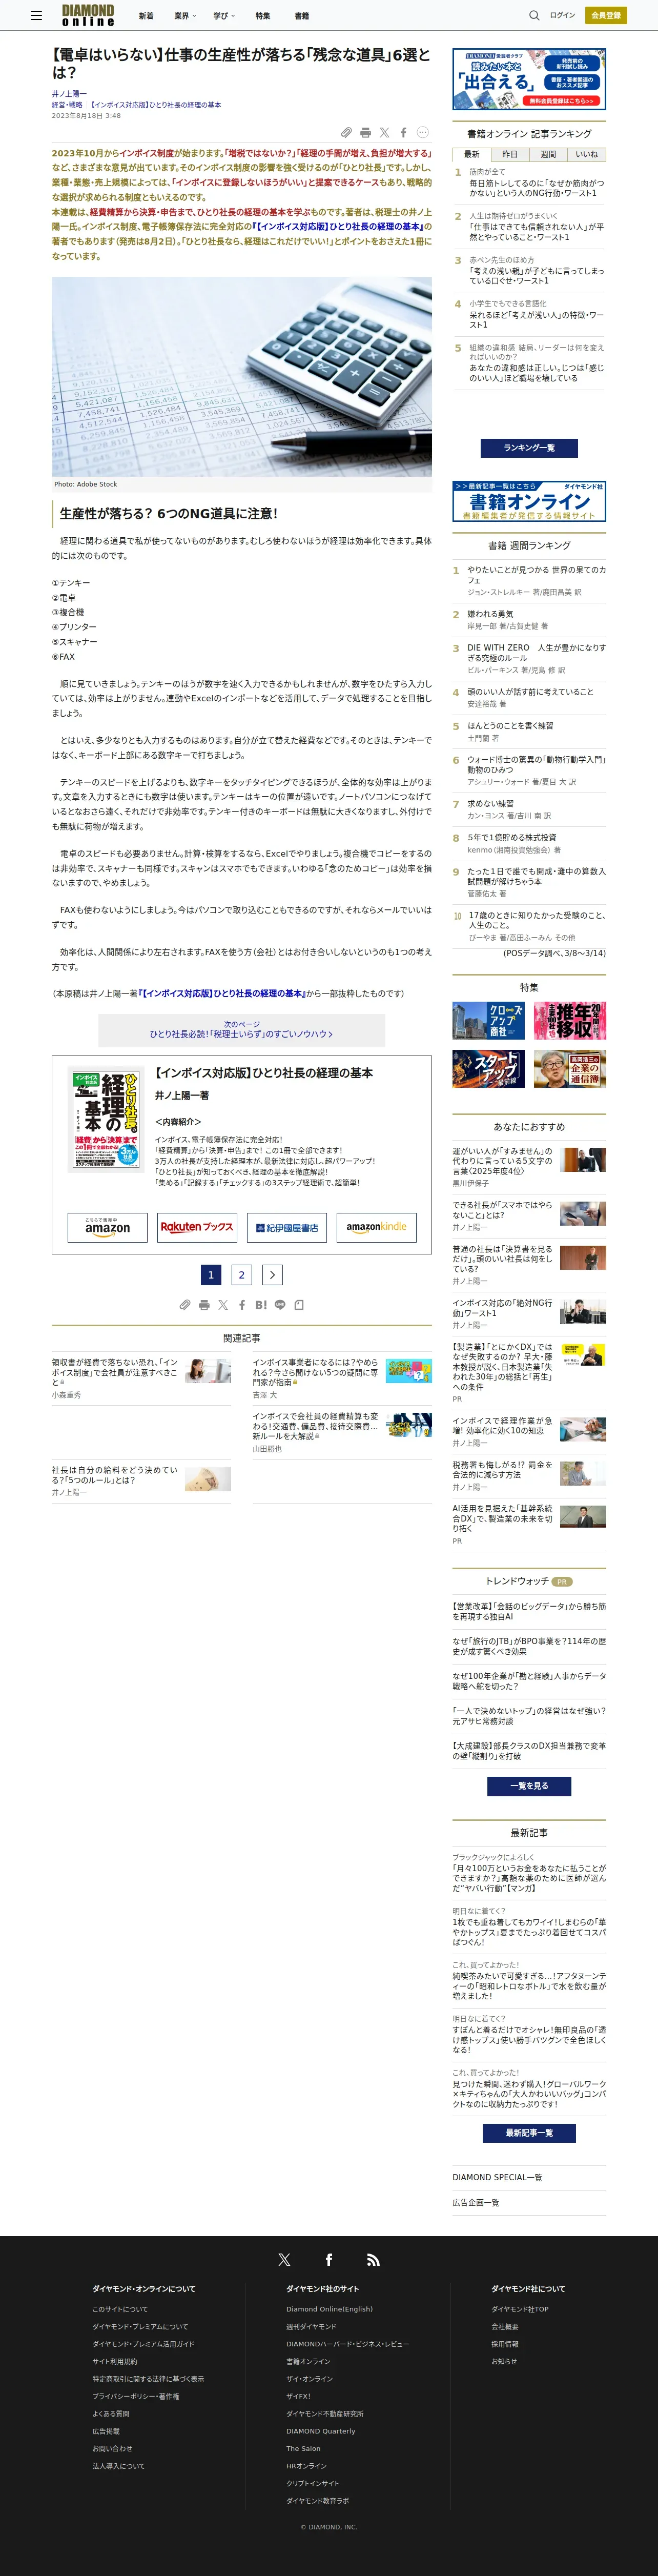658x2576 pixels.
Task: Click the ランキング一覧 button
Action: (x=529, y=448)
